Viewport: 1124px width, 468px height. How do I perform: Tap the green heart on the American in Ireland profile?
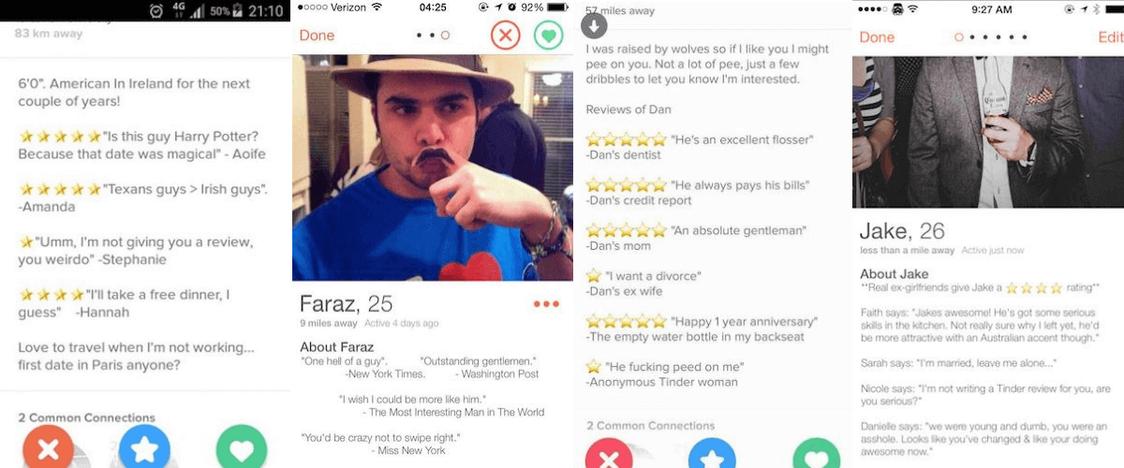[242, 447]
